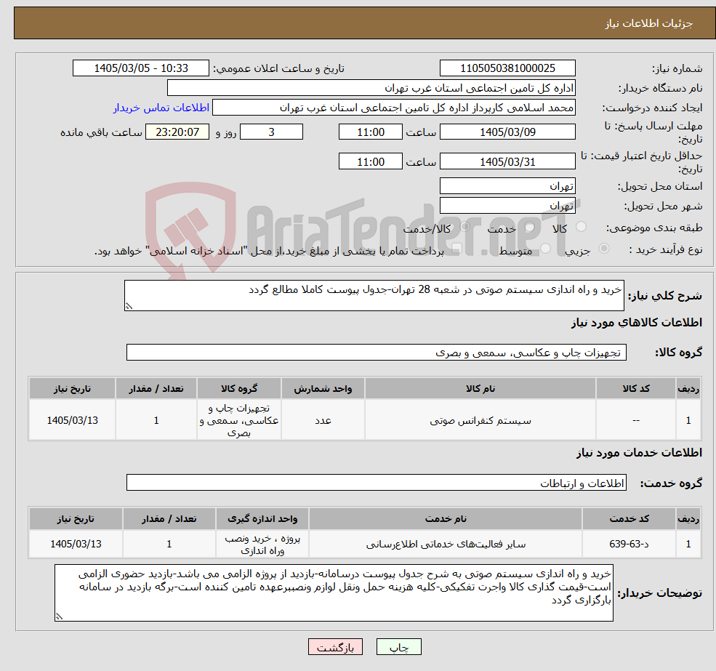The image size is (716, 671).
Task: Click the goods group field تجهیزات چاپ و عکاسی
Action: pos(377,352)
